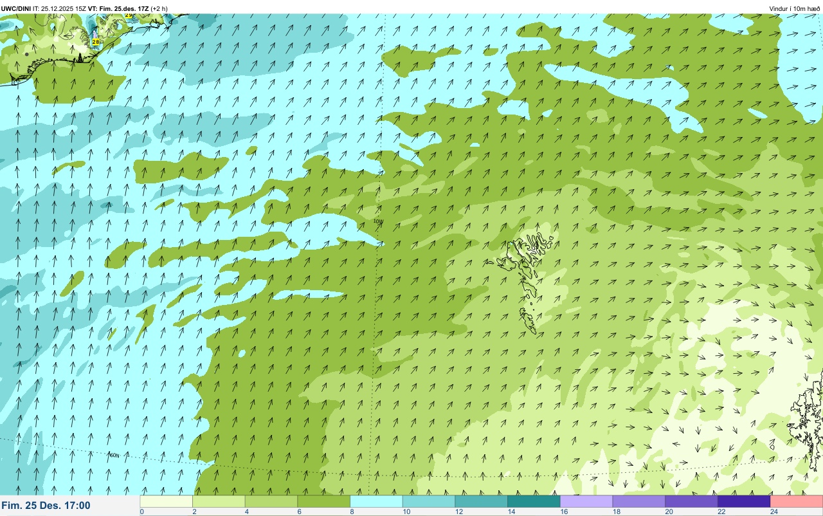The width and height of the screenshot is (823, 516).
Task: Pick the dark teal 14–16 legend swatch
Action: coord(534,501)
